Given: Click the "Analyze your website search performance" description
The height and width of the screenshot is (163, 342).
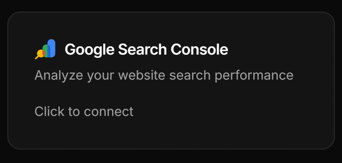Looking at the screenshot, I should tap(164, 76).
